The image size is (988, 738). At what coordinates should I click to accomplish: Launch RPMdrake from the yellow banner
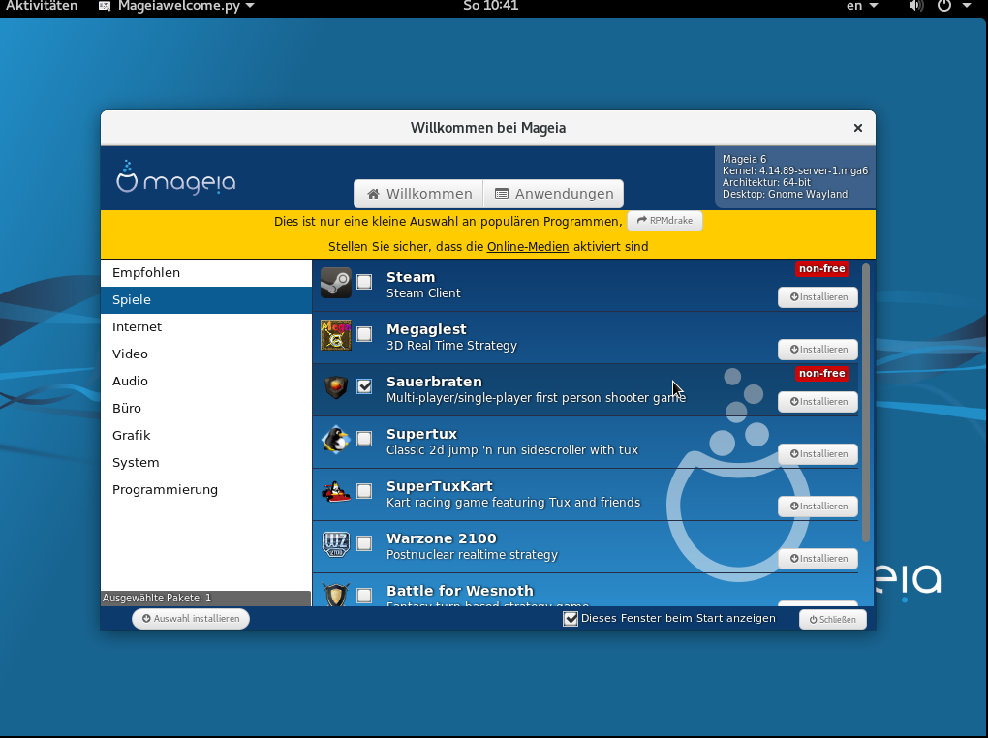point(664,221)
